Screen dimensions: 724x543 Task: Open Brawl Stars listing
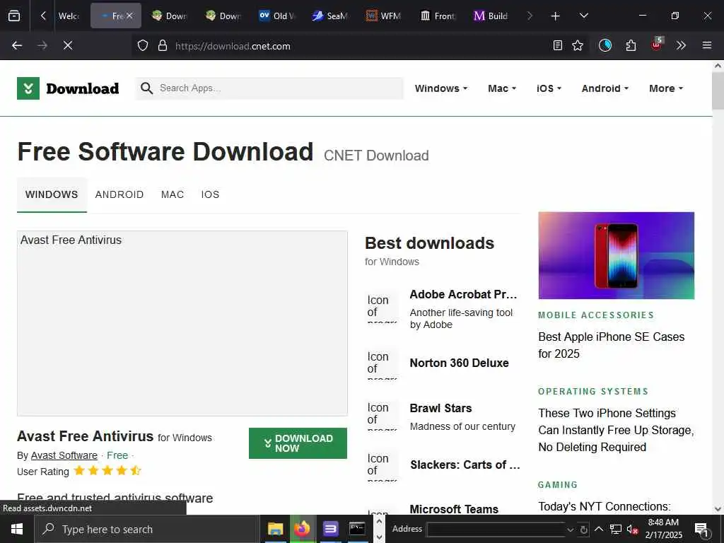coord(440,408)
